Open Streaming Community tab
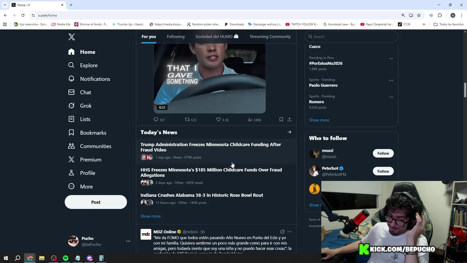This screenshot has height=263, width=467. [270, 37]
